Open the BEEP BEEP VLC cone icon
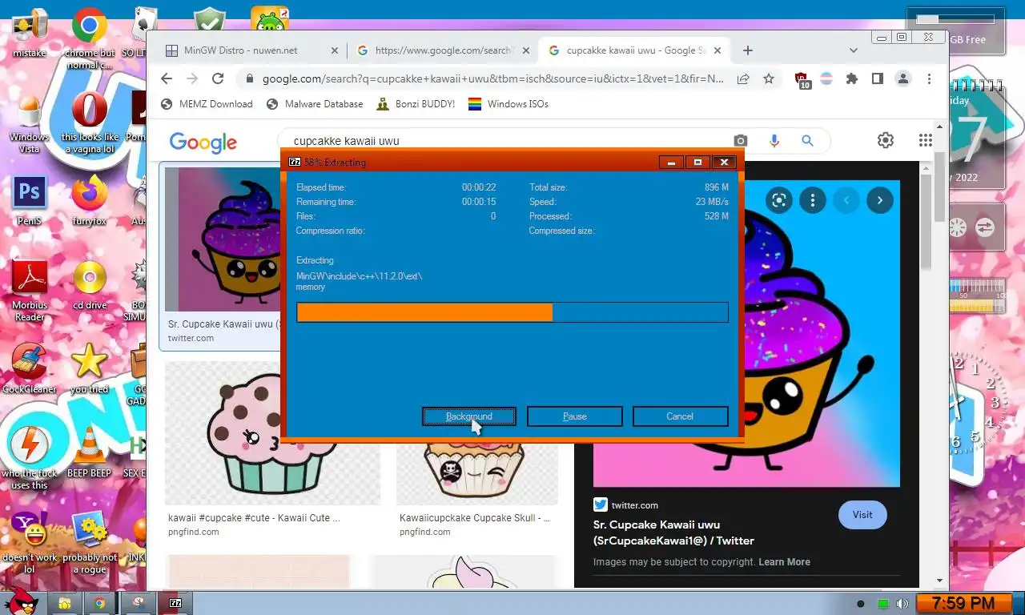The image size is (1025, 615). pos(89,452)
